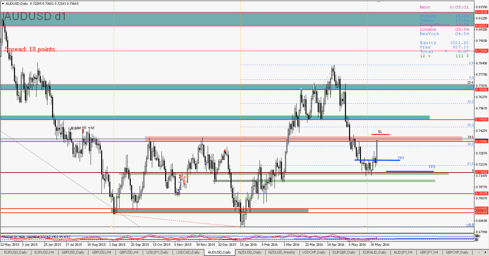Click the price label 0.69169
This screenshot has height=256, width=489.
482,212
